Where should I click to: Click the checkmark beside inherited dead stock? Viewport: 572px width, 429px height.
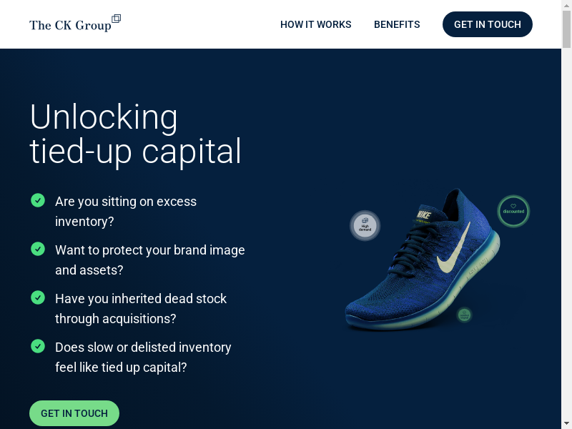(x=38, y=297)
